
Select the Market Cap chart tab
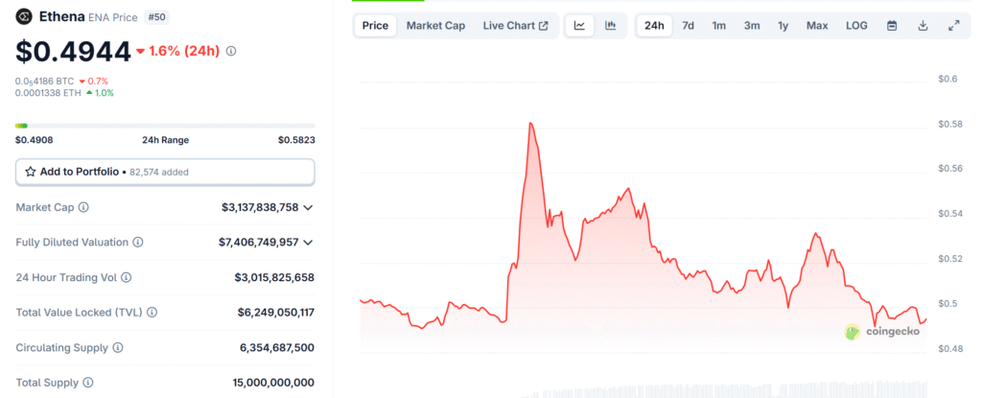(436, 26)
